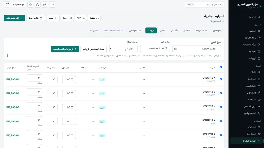Viewport: 264px width, 148px height.
Task: Click the قسم add department button
Action: pyautogui.click(x=53, y=18)
